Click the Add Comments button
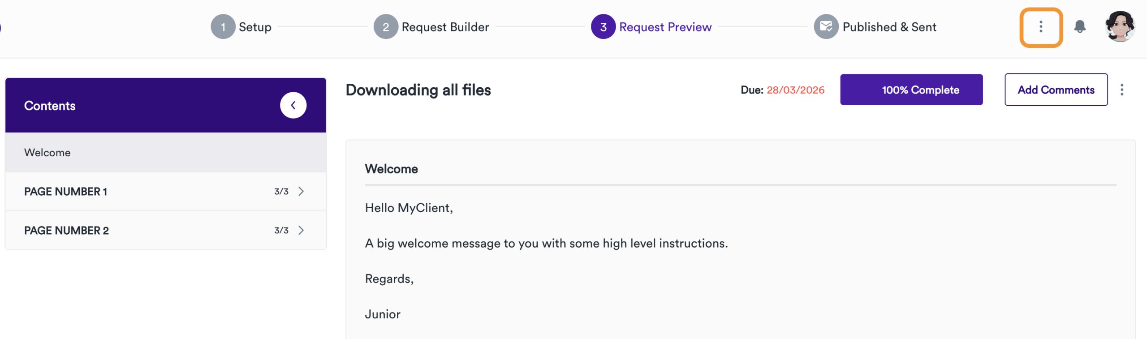The width and height of the screenshot is (1147, 339). point(1056,90)
